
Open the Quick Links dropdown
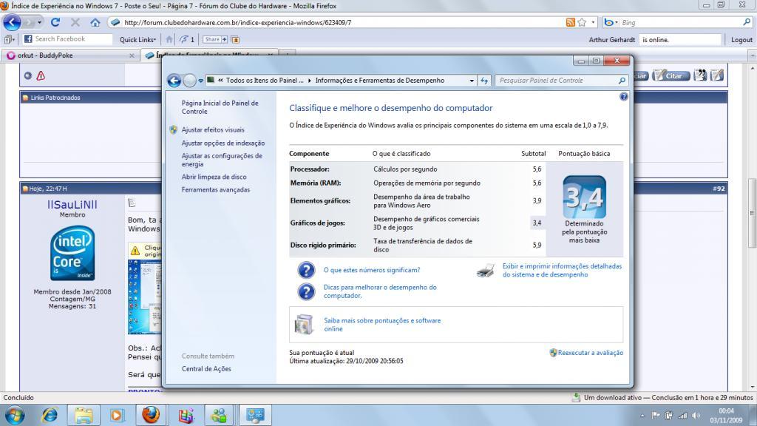[138, 40]
